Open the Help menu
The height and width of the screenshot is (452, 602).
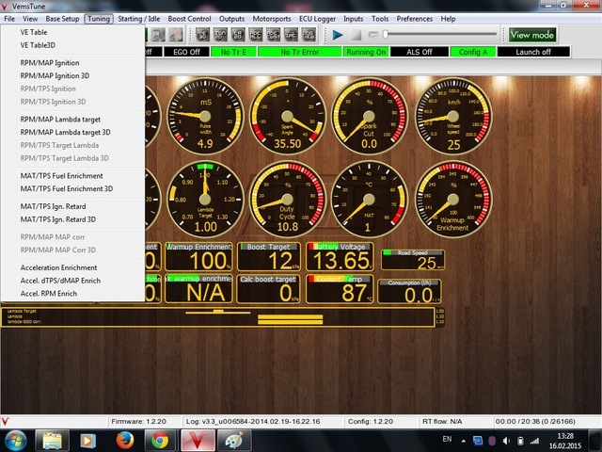pos(448,19)
